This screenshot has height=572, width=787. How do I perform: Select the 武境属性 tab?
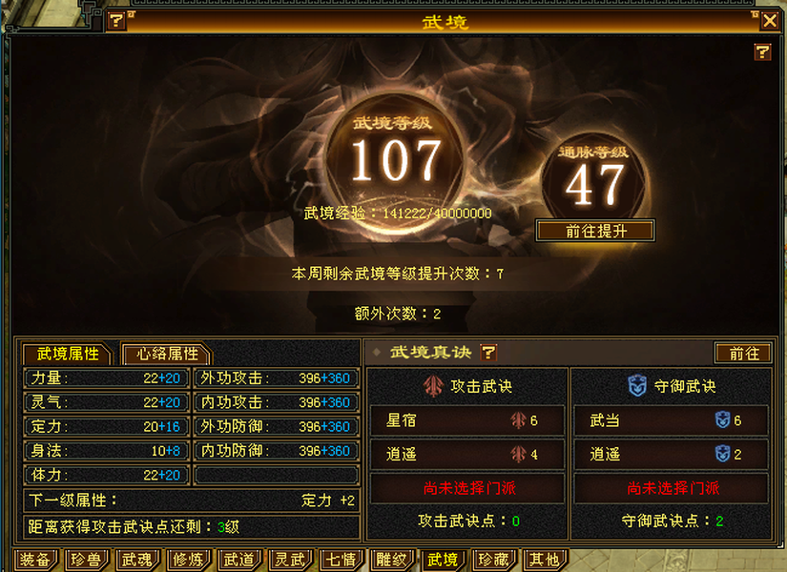(x=68, y=354)
